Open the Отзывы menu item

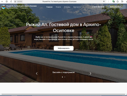tap(67, 7)
